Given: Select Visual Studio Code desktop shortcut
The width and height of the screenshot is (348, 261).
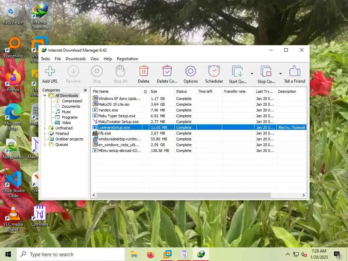Looking at the screenshot, I should pos(13,184).
